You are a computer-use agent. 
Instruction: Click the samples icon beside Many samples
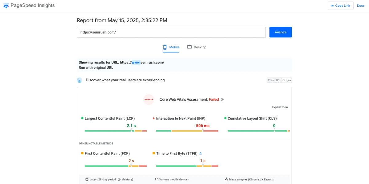tap(226, 179)
